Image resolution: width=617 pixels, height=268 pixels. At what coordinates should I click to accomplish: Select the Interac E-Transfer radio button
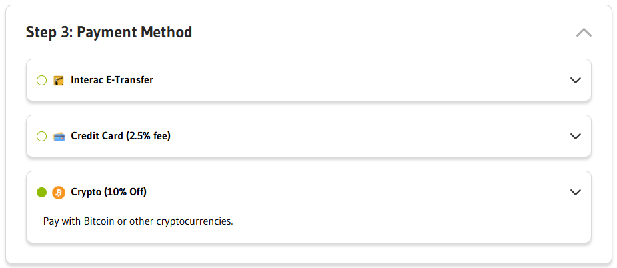pyautogui.click(x=42, y=81)
